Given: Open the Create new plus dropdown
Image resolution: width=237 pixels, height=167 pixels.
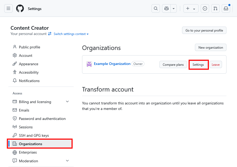Looking at the screenshot, I should (191, 8).
